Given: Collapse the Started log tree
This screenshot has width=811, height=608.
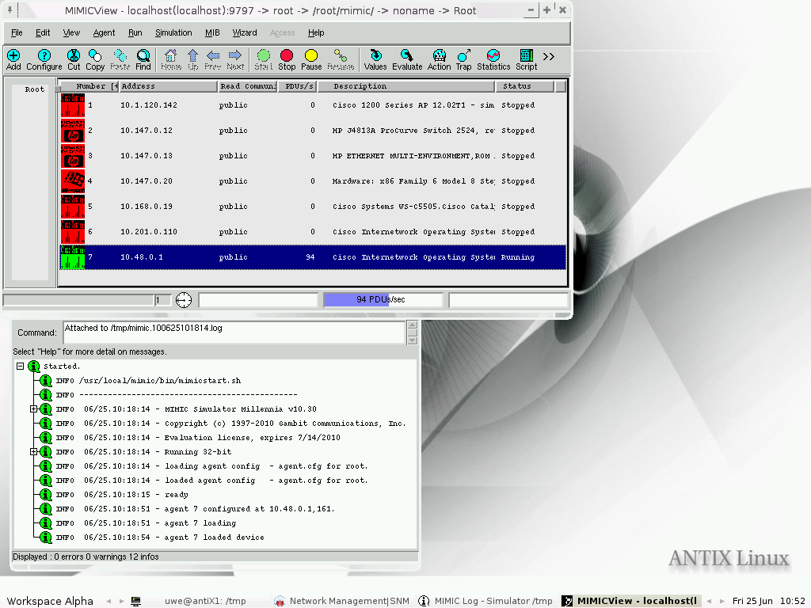Looking at the screenshot, I should [x=20, y=366].
